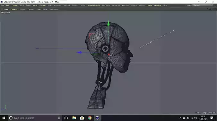Open the Edit menu
Viewport: 217px width, 121px height.
tap(8, 5)
